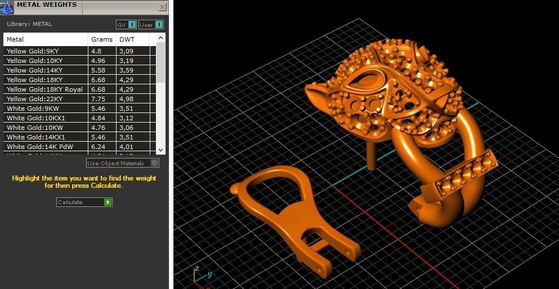Click the green arrow on Calculate
Viewport: 559px width, 289px height.
(108, 202)
